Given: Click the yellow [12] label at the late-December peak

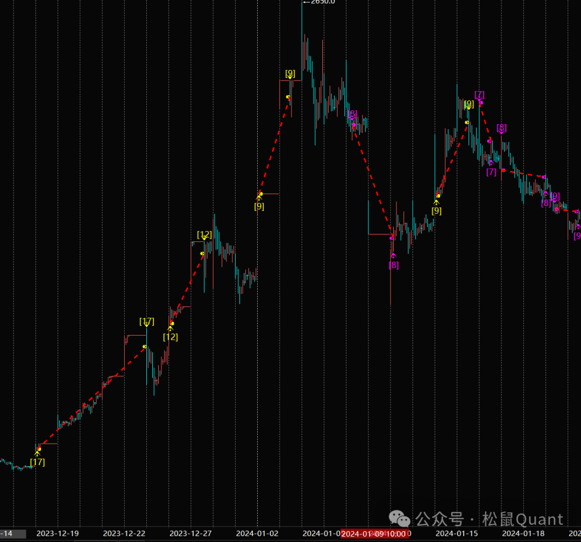Looking at the screenshot, I should click(x=204, y=234).
